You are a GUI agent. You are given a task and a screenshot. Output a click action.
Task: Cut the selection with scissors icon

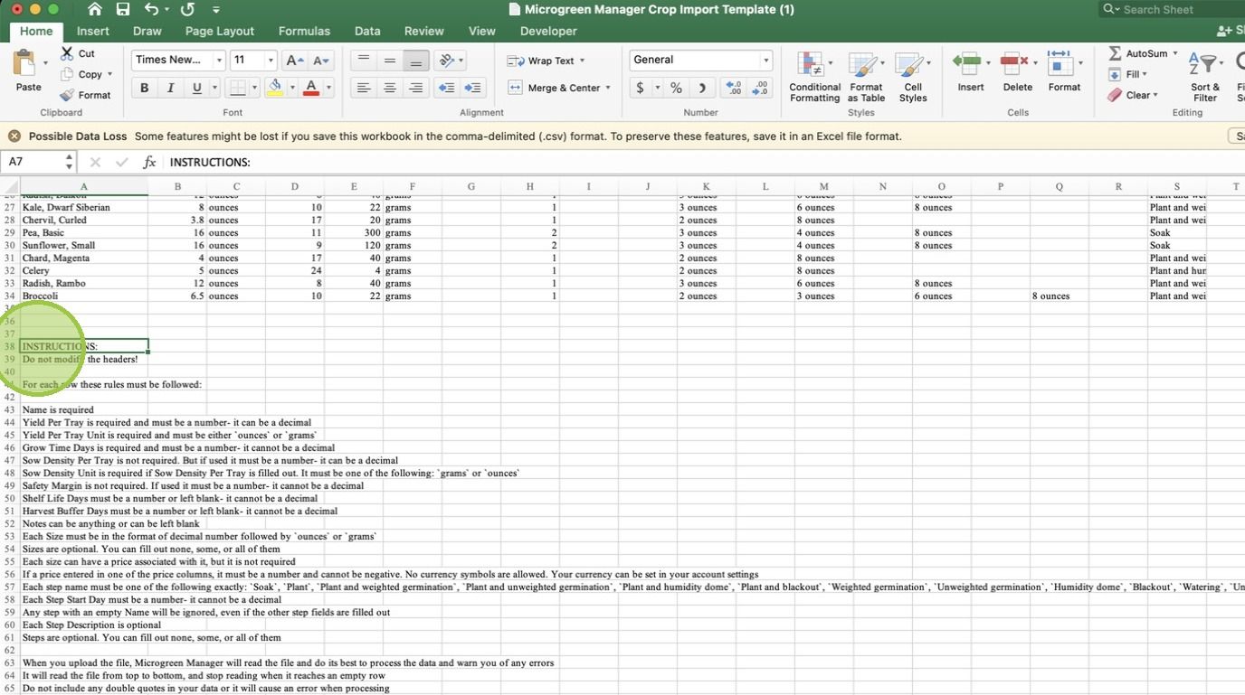pos(78,54)
